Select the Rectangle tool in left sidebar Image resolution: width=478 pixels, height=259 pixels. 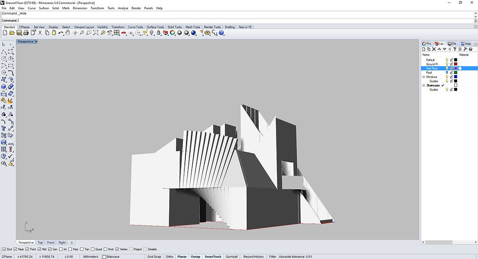click(x=11, y=65)
